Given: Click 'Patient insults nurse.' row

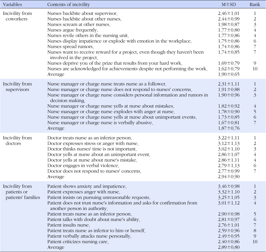Looking at the screenshot, I should coord(69,225).
